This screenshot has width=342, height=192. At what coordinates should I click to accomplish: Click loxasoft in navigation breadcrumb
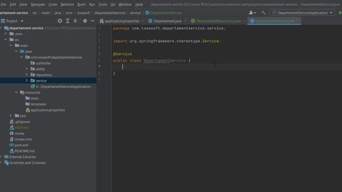[83, 13]
